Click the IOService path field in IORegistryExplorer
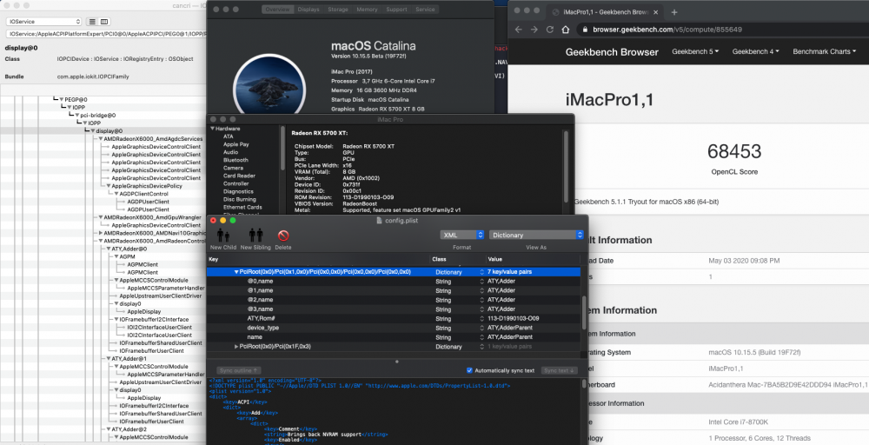Image resolution: width=869 pixels, height=445 pixels. point(106,34)
